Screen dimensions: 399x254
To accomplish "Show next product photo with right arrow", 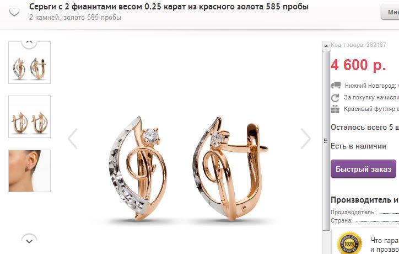I will coord(306,139).
